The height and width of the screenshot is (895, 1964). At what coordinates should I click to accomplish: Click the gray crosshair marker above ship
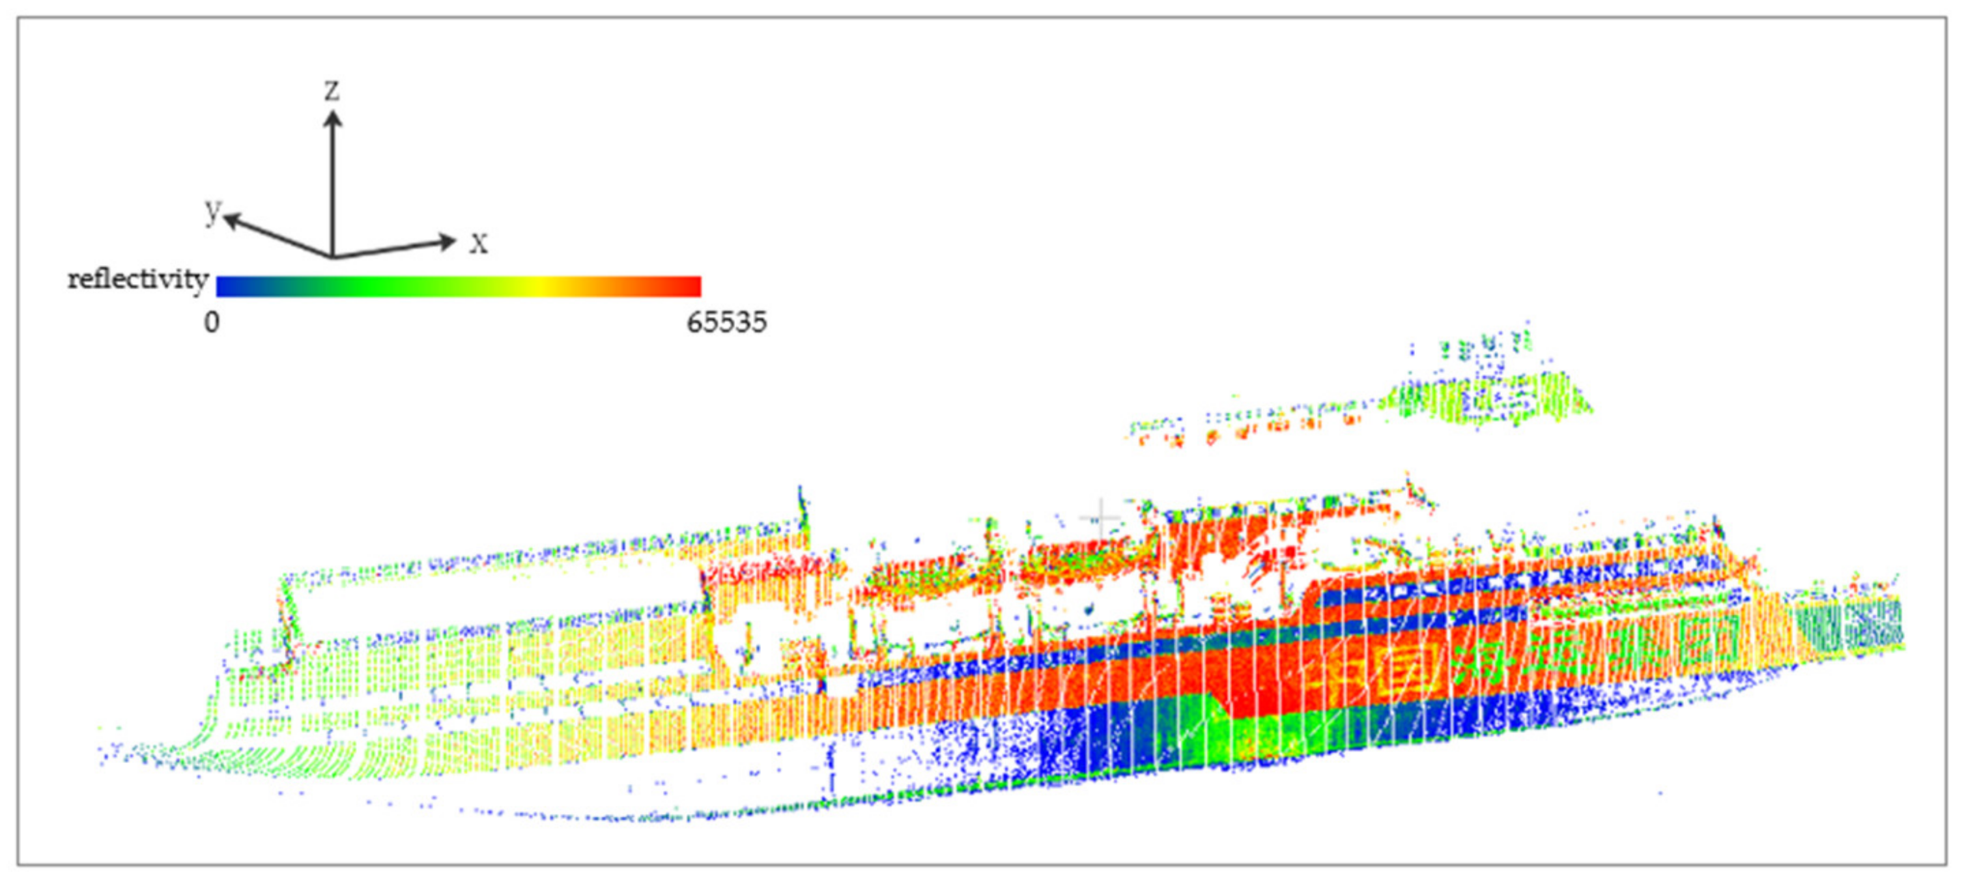click(x=1100, y=517)
